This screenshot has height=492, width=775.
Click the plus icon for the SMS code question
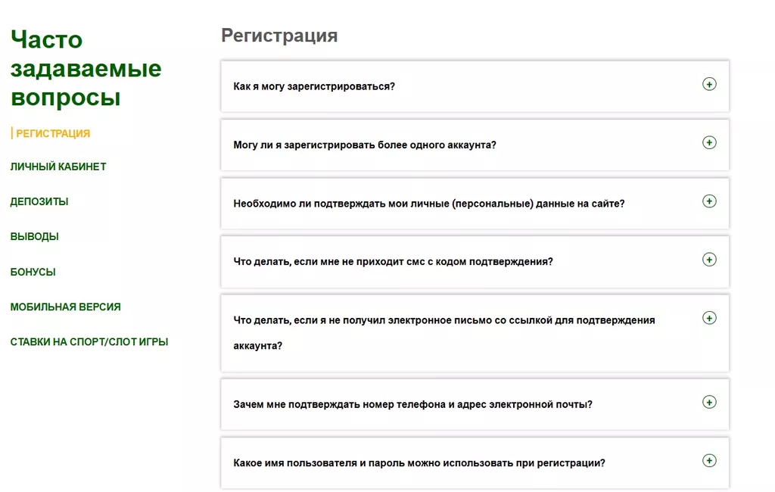(x=709, y=260)
